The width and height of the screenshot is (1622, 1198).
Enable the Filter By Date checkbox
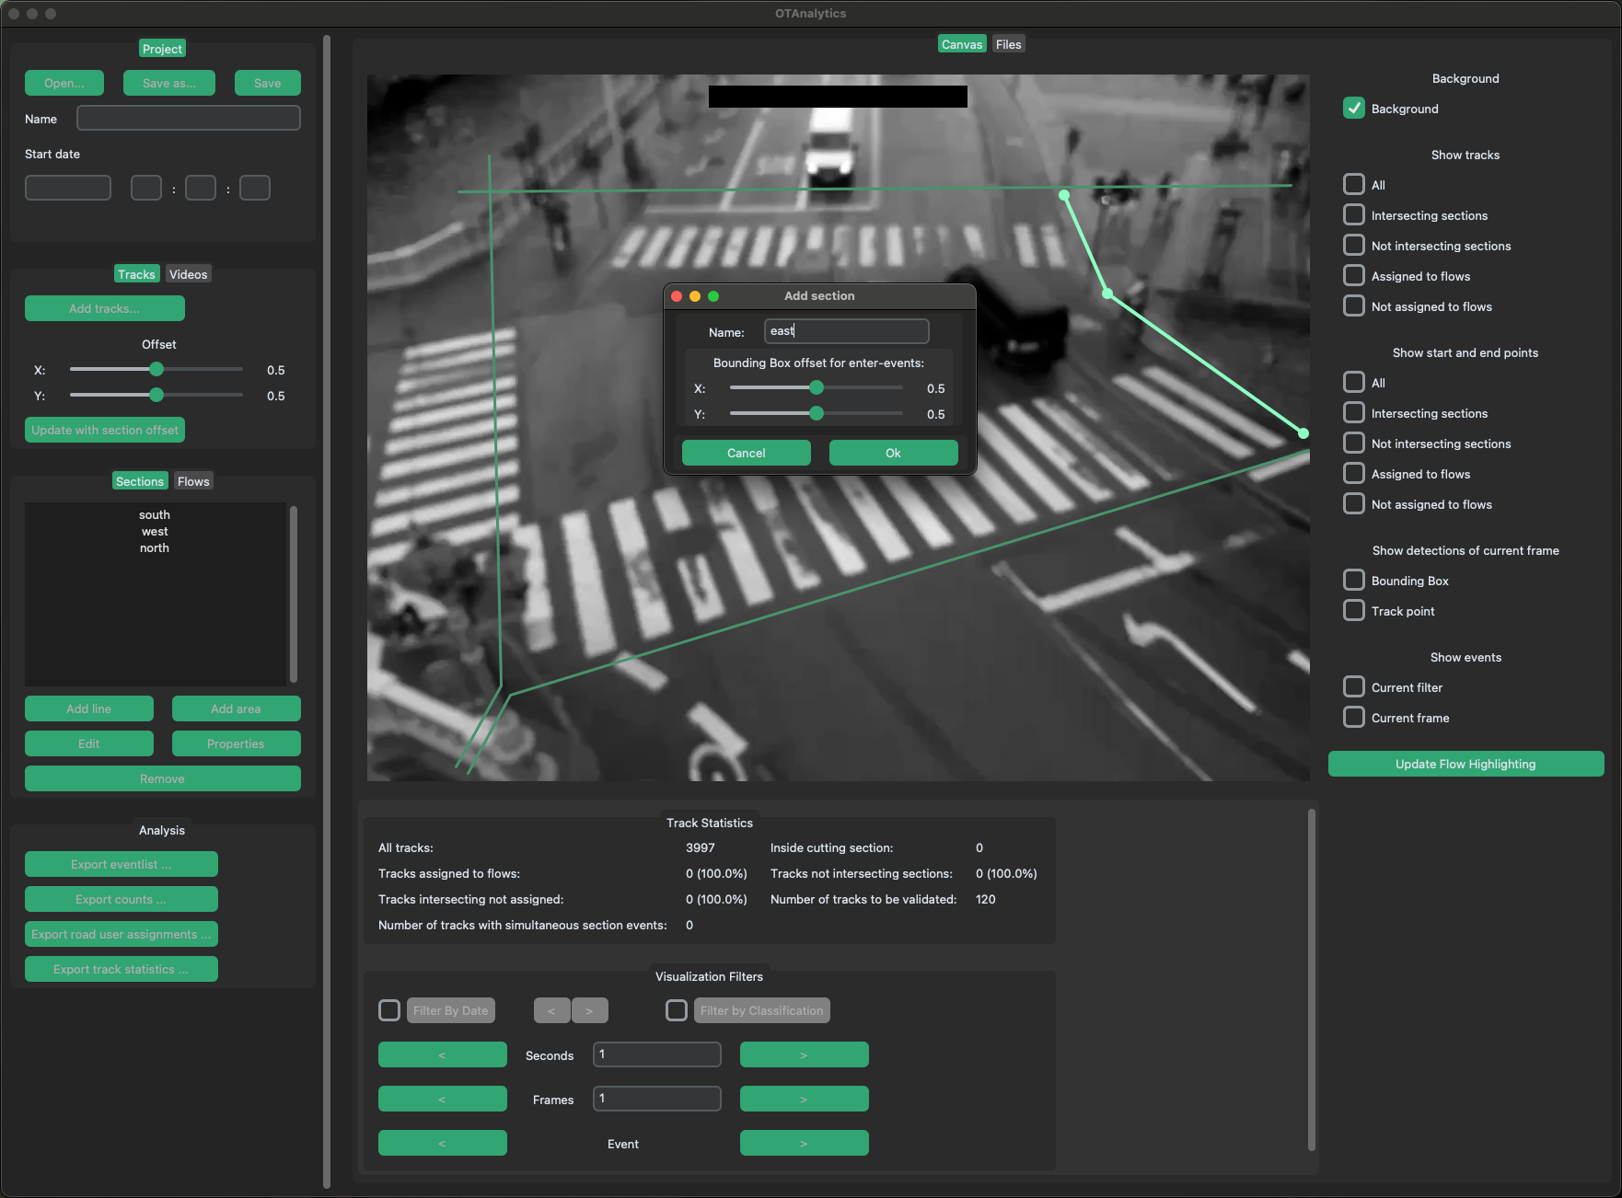(389, 1010)
